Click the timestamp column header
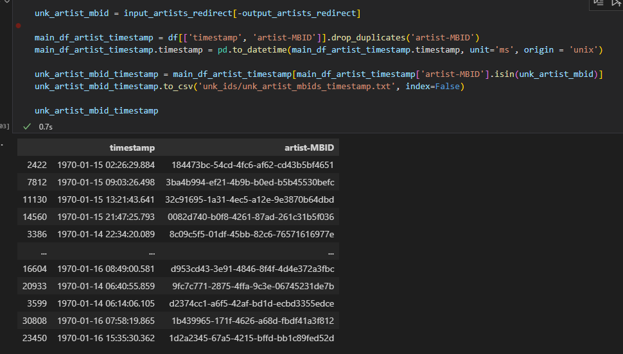Viewport: 623px width, 354px height. pos(132,147)
